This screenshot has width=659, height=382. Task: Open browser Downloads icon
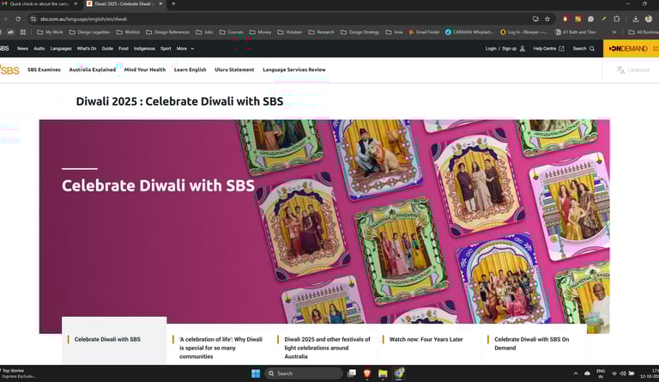[636, 19]
